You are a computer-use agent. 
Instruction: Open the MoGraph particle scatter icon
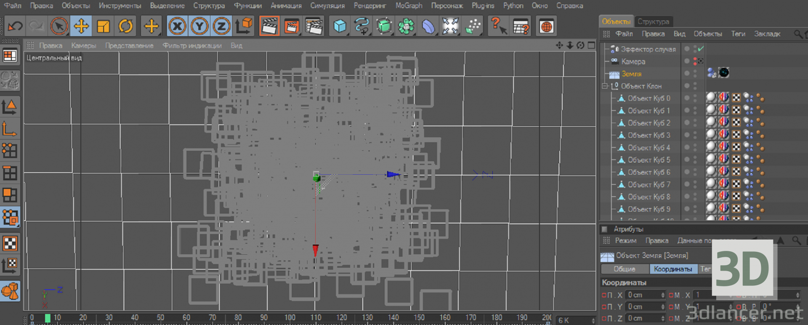[x=473, y=27]
